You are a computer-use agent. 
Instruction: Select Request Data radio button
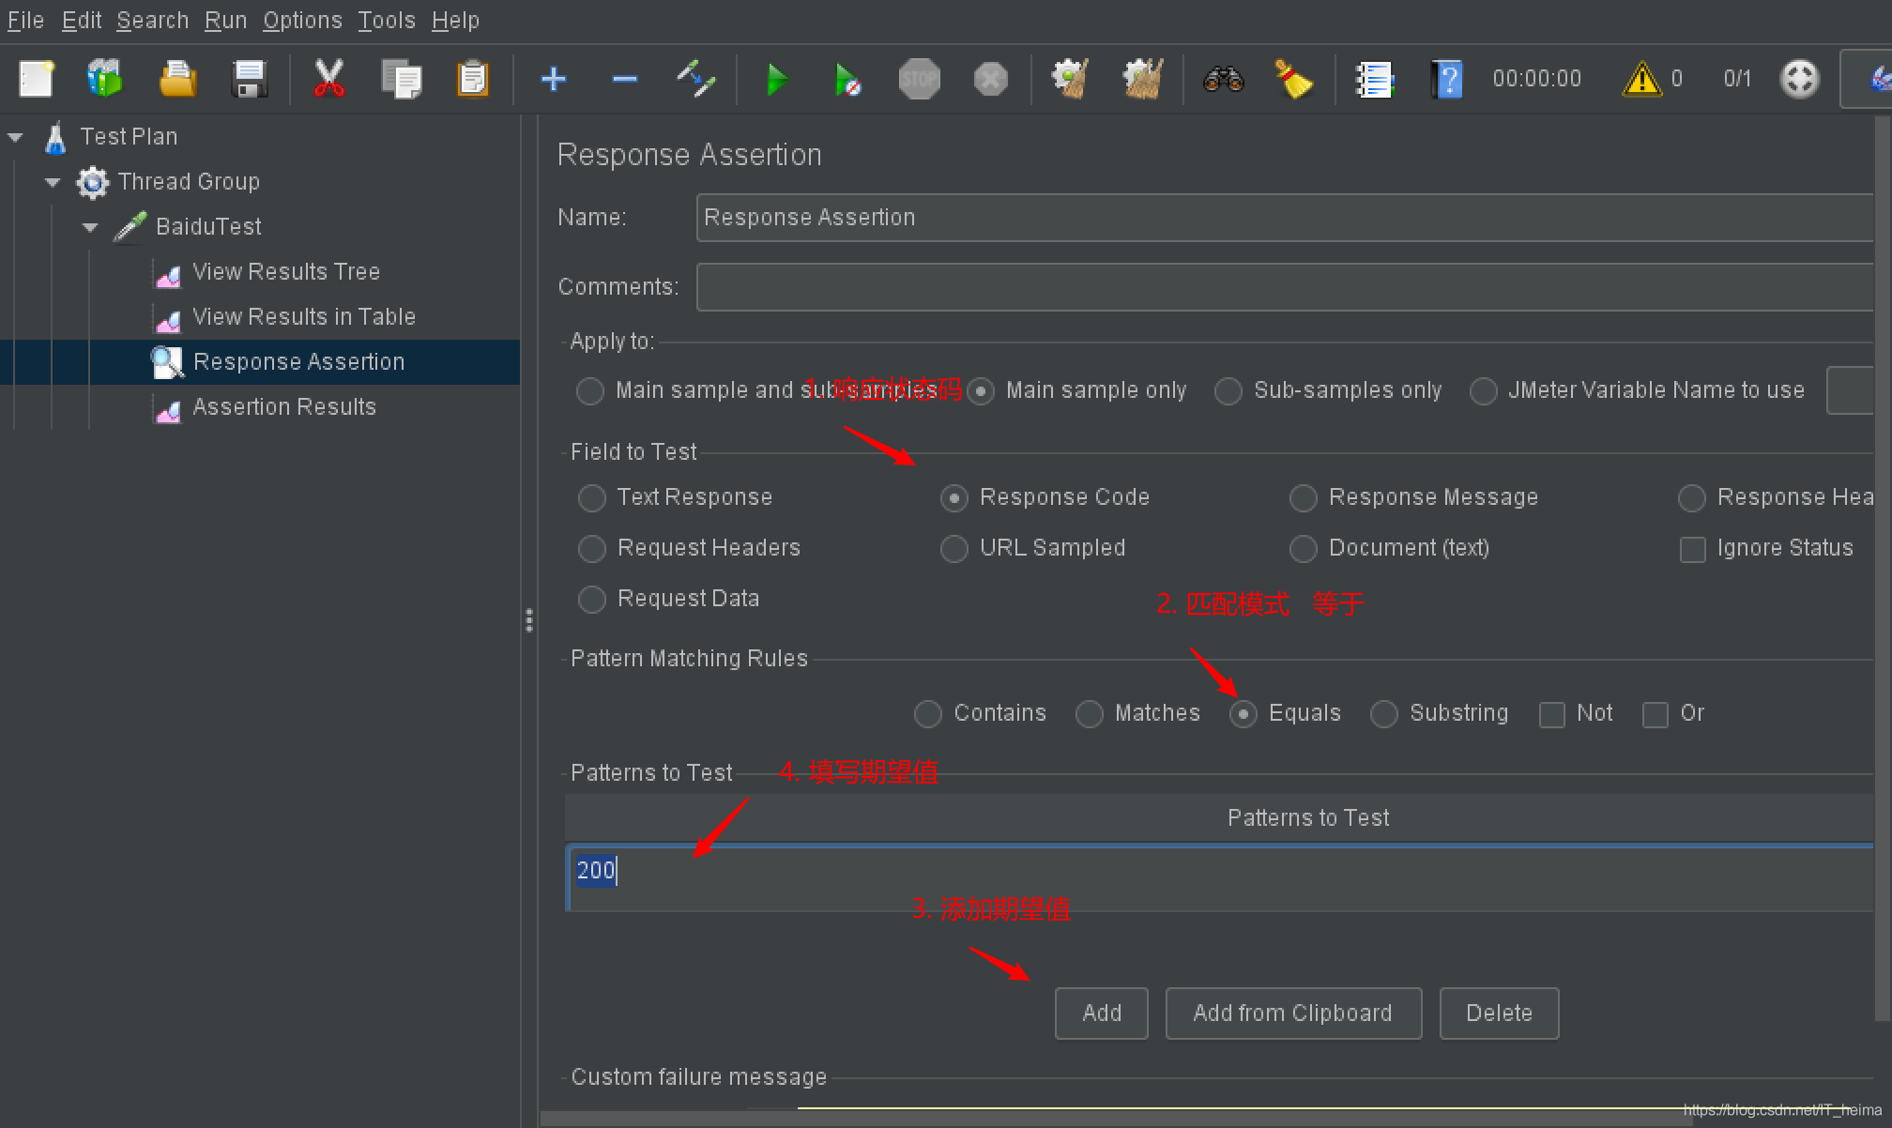[x=592, y=599]
